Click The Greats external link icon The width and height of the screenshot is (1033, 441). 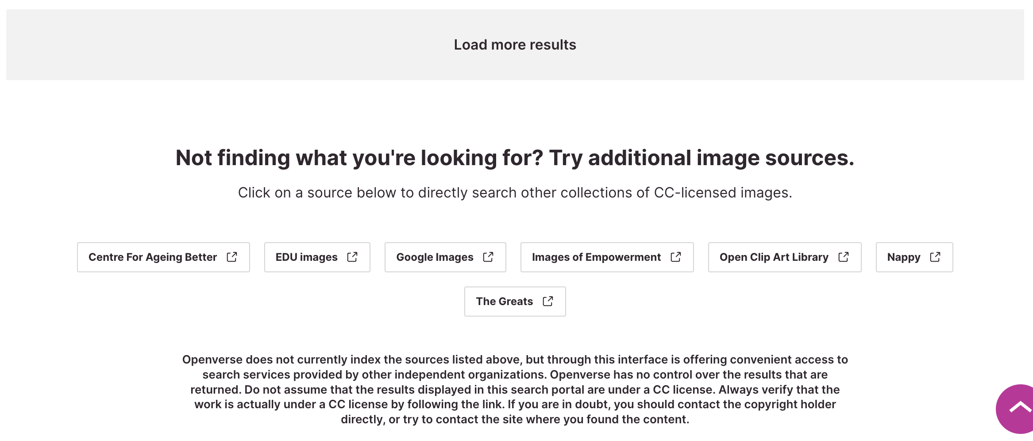[x=548, y=301]
